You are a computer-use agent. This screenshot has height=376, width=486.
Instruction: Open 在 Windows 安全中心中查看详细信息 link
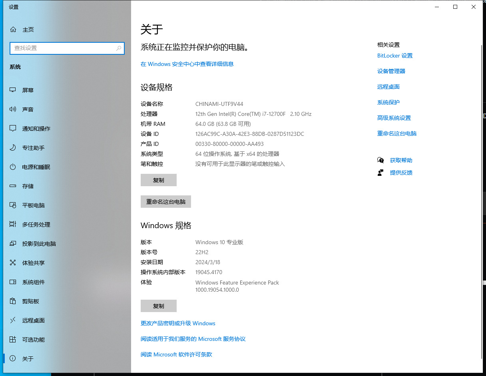[x=187, y=64]
